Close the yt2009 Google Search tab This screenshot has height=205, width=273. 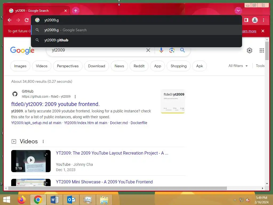point(66,11)
